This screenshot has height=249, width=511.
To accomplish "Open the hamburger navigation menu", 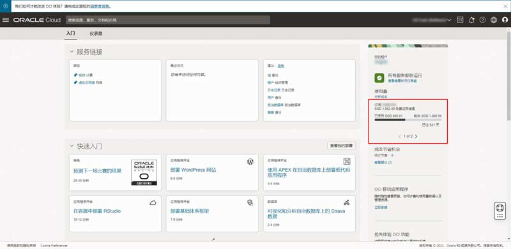I will coord(6,20).
